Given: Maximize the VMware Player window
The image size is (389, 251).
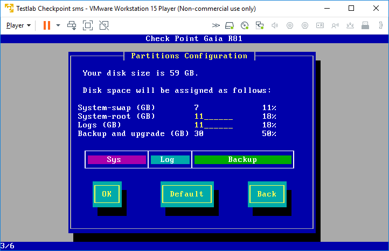Looking at the screenshot, I should coord(351,8).
